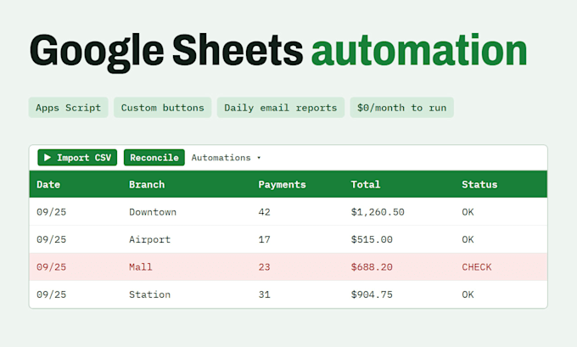Click the Status column header

point(479,184)
